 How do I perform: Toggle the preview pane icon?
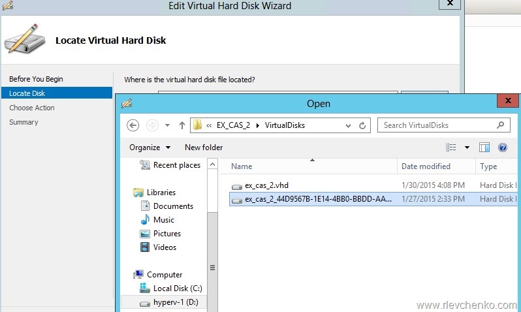point(484,148)
